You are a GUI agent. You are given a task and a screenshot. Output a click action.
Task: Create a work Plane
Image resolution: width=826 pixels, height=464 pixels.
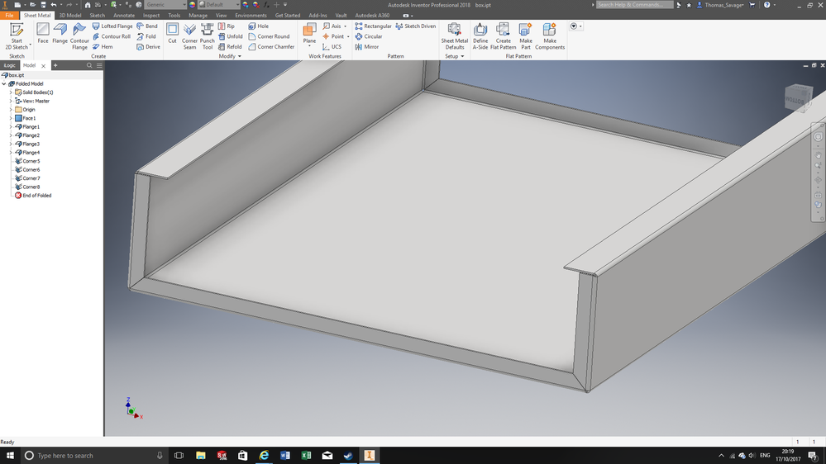coord(309,34)
